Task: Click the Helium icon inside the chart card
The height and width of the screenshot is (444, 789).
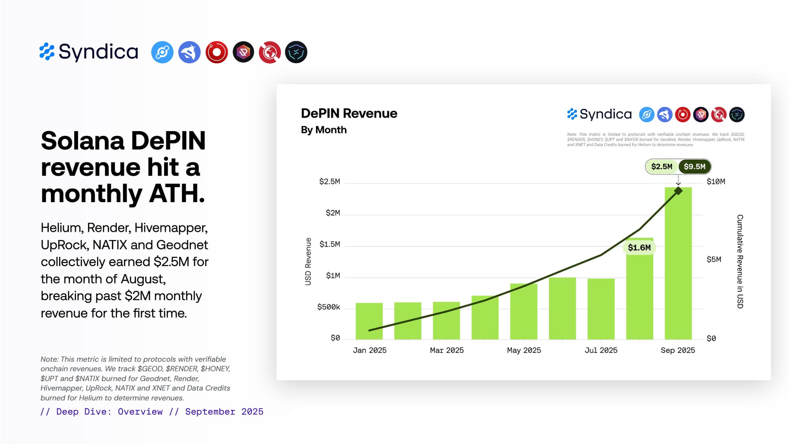Action: point(647,114)
